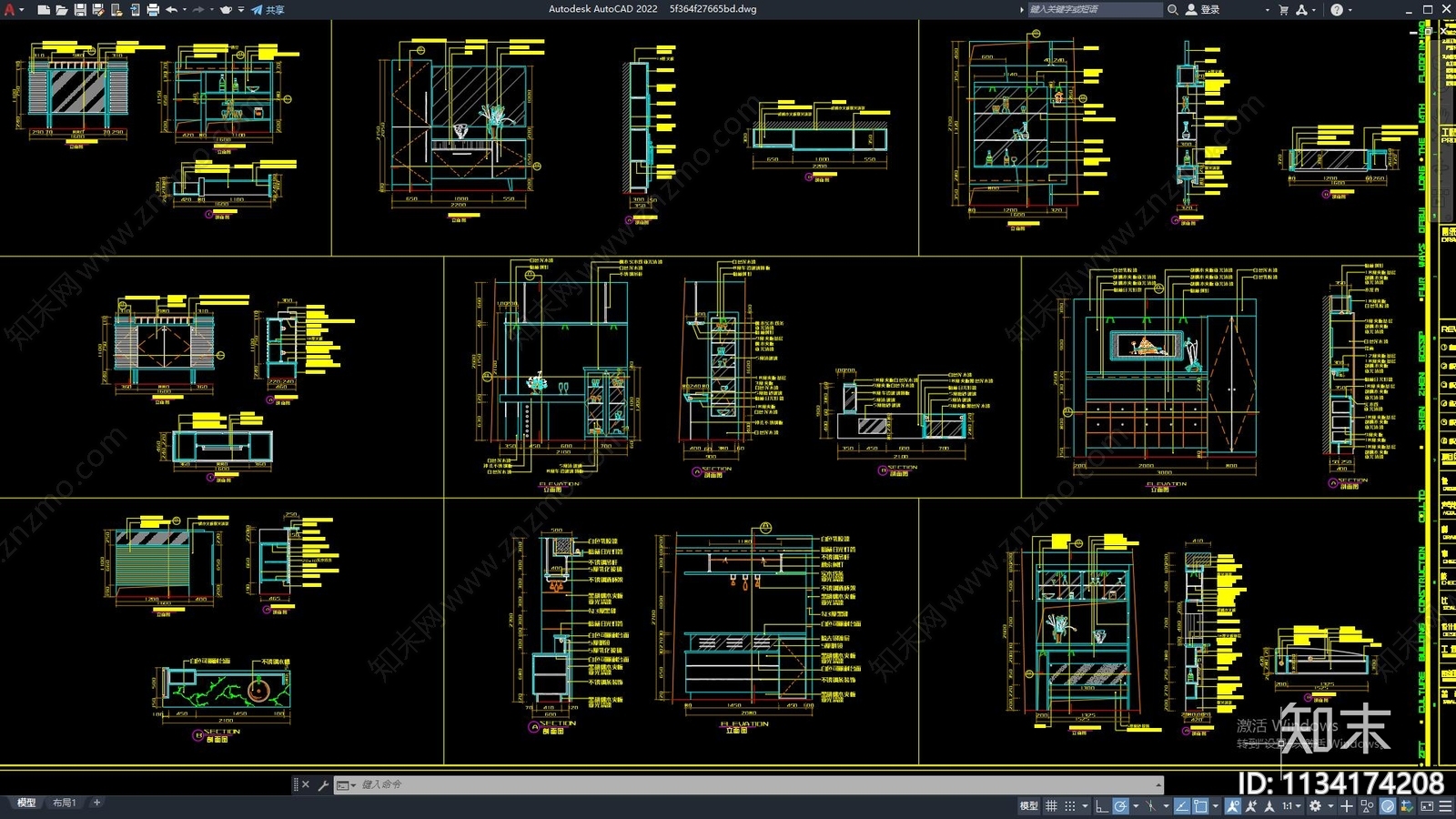Click the workspace teapot icon in toolbar
This screenshot has width=1456, height=819.
[226, 9]
